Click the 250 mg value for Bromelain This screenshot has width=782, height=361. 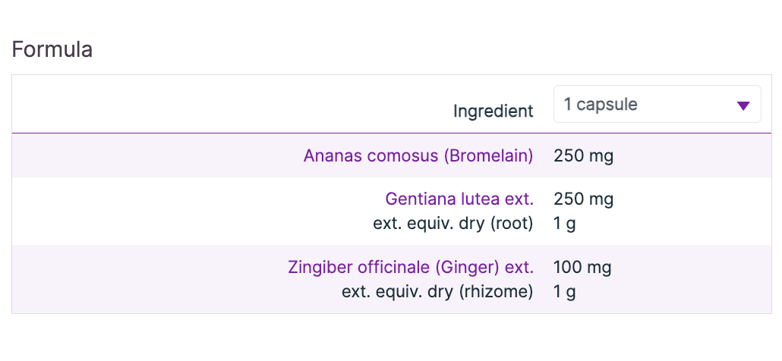point(583,156)
